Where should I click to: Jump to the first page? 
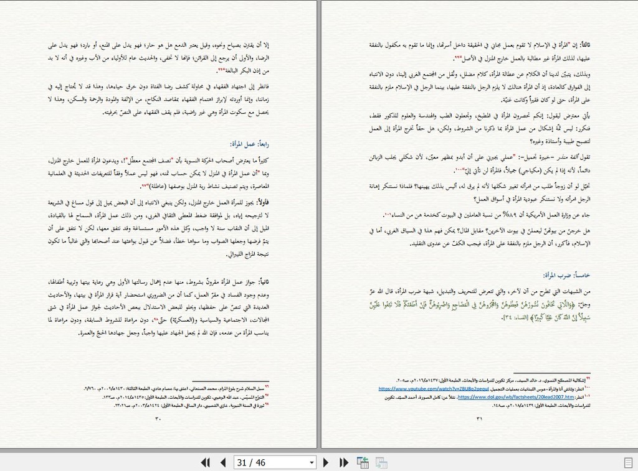pyautogui.click(x=206, y=462)
